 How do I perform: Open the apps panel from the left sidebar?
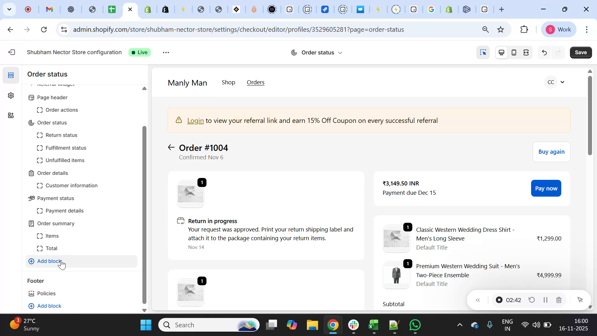click(11, 115)
